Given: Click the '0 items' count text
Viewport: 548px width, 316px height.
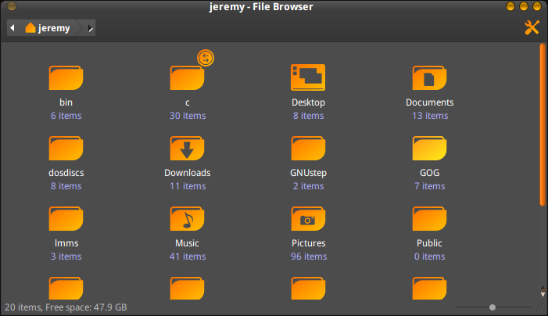Looking at the screenshot, I should pos(429,257).
